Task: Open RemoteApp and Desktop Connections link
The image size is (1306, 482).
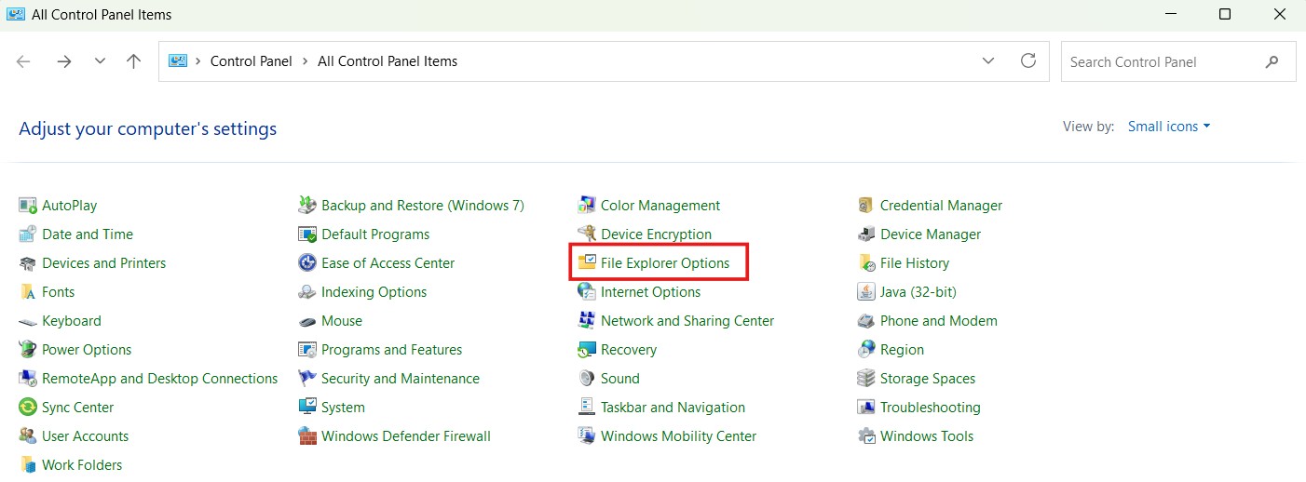Action: (x=159, y=379)
